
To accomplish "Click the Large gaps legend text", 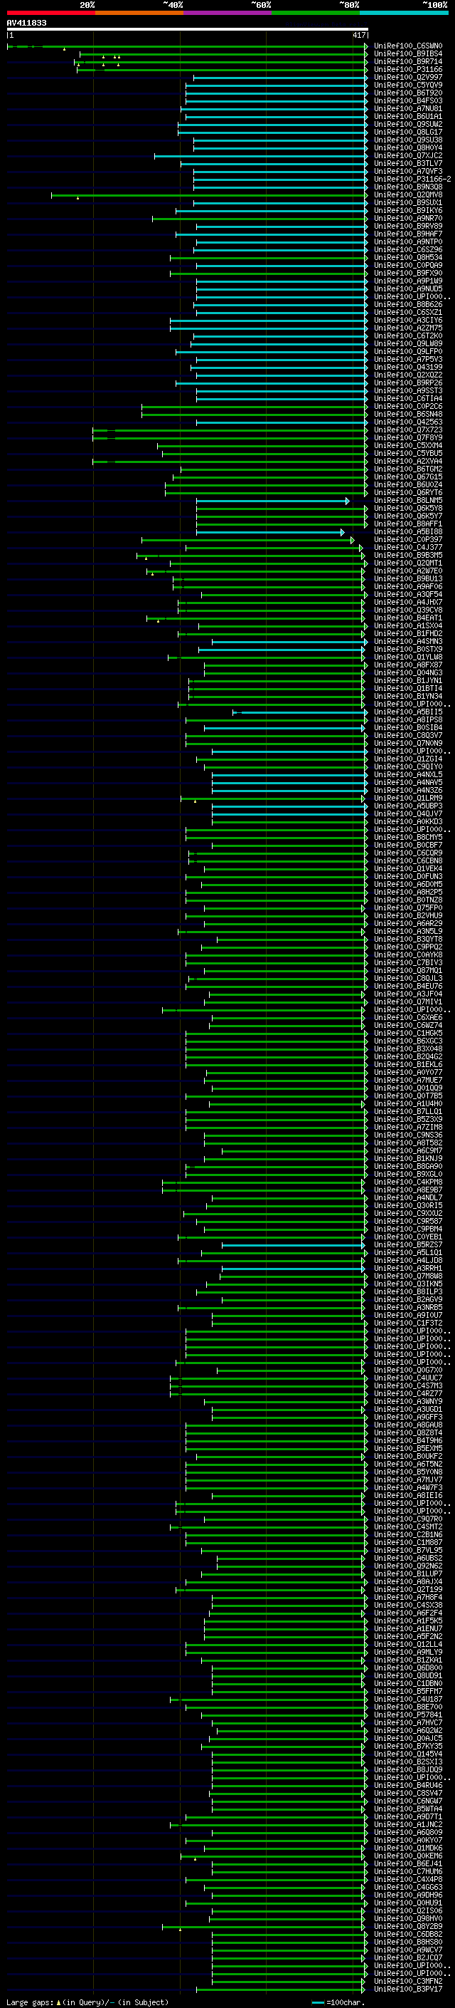I will tap(31, 2002).
